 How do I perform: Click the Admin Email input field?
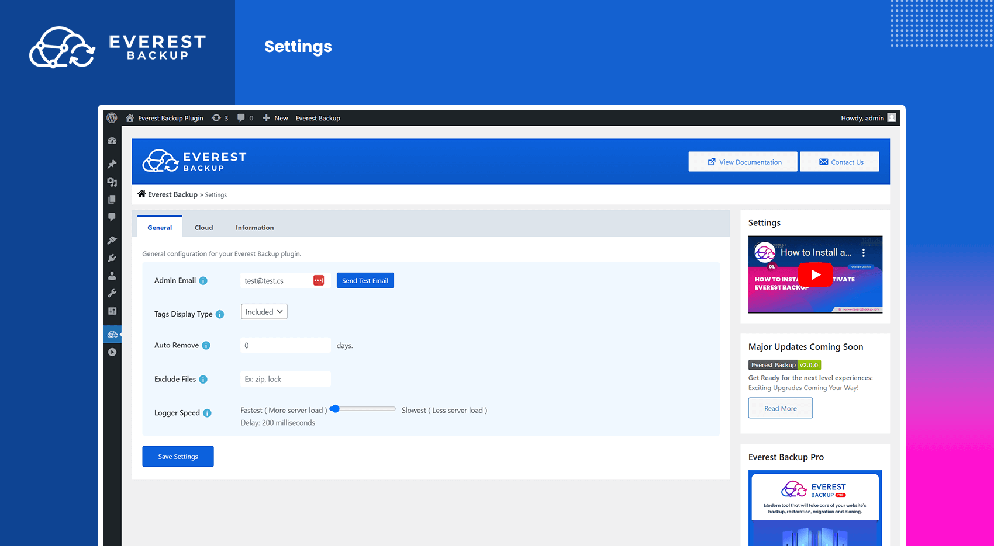[286, 280]
